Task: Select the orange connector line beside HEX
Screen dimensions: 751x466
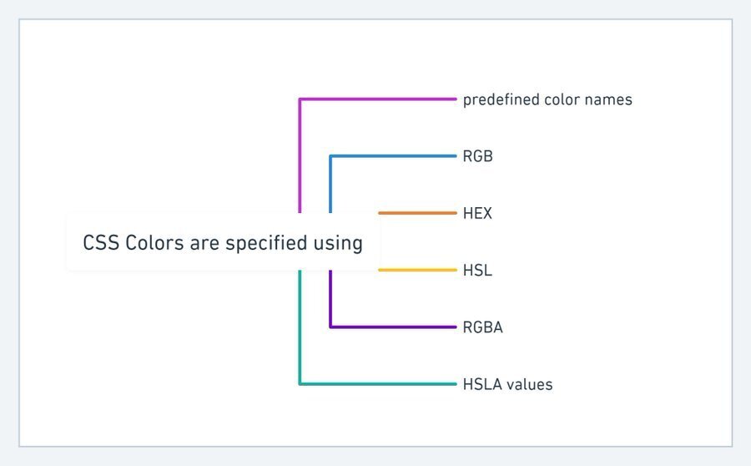Action: click(x=418, y=213)
